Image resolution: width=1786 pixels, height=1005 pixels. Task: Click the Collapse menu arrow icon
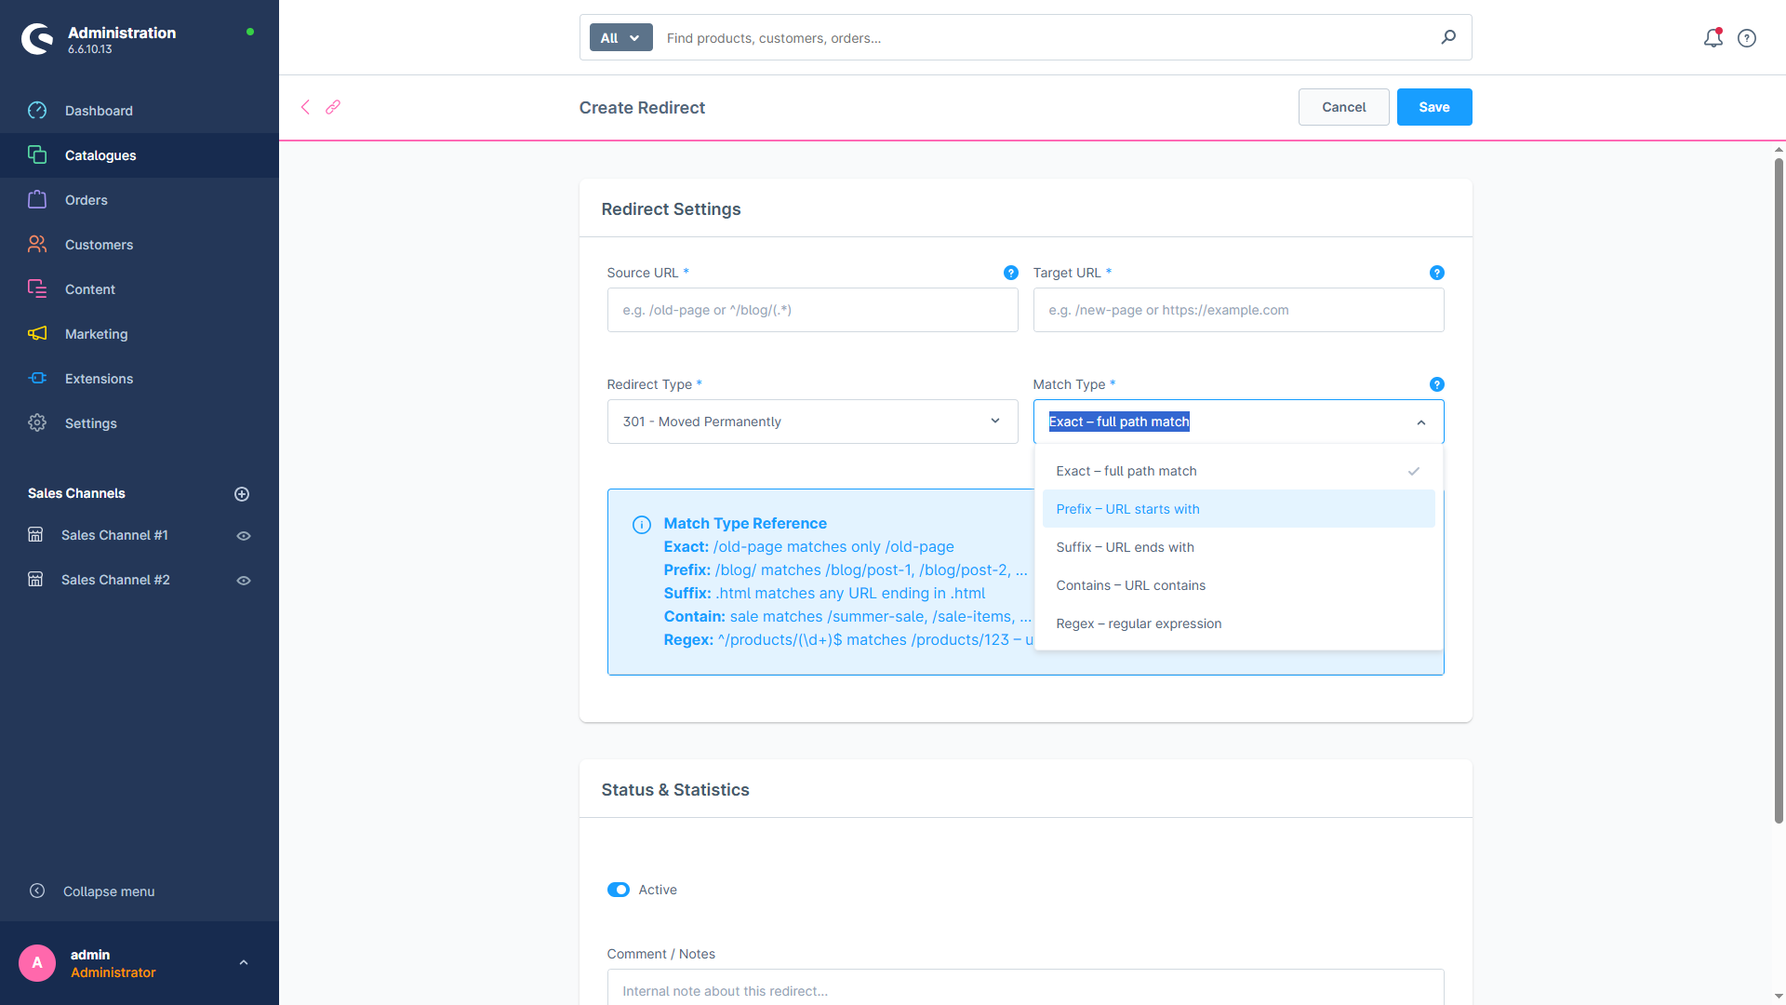point(37,891)
